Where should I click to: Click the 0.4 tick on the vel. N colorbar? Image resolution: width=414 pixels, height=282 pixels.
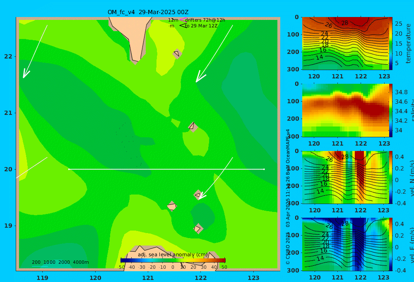coord(400,157)
